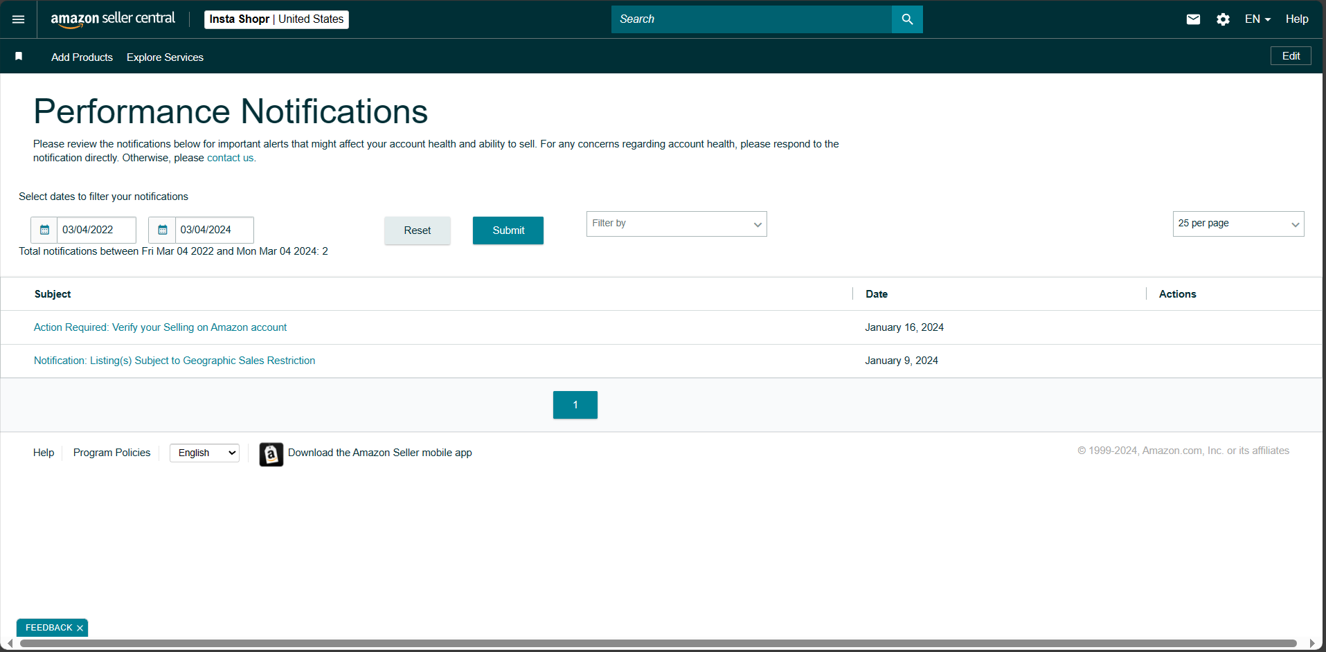Image resolution: width=1326 pixels, height=652 pixels.
Task: Click the Edit button
Action: click(x=1291, y=56)
